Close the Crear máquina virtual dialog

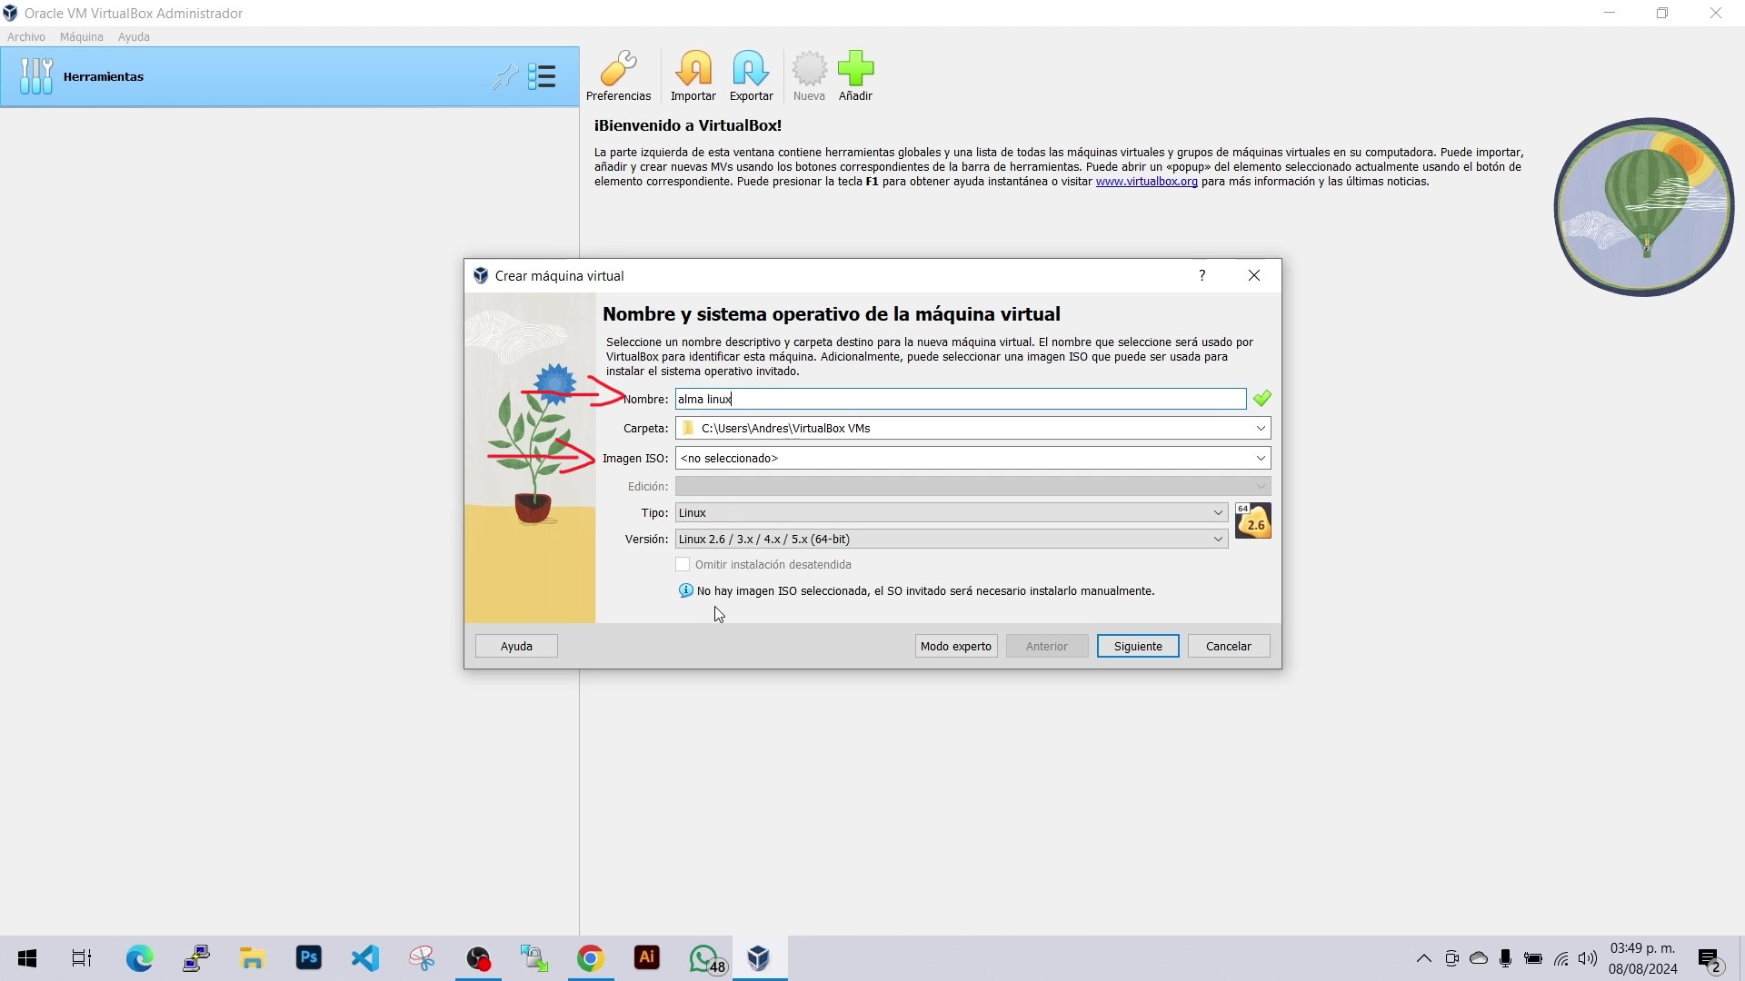1254,275
